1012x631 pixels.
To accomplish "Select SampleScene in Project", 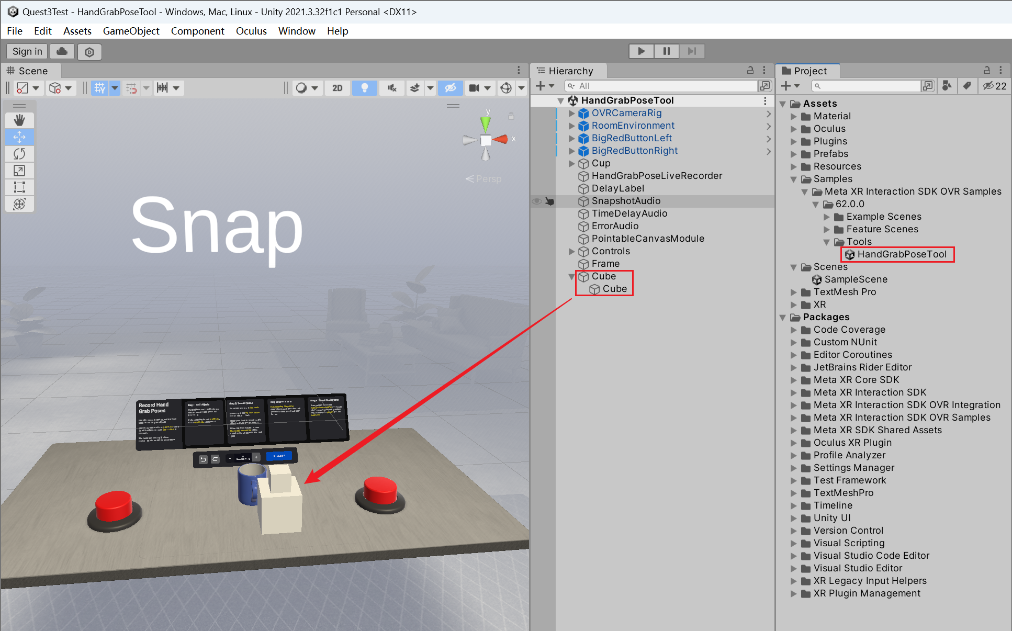I will [x=850, y=279].
